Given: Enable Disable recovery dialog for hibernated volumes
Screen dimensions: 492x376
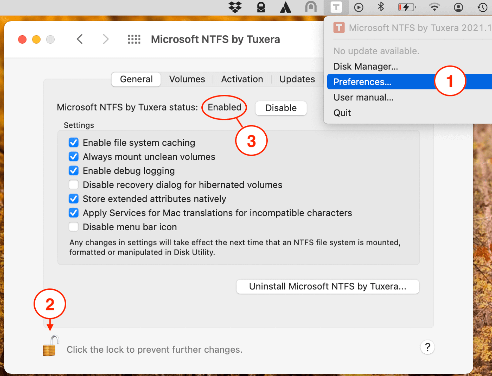Looking at the screenshot, I should (74, 185).
